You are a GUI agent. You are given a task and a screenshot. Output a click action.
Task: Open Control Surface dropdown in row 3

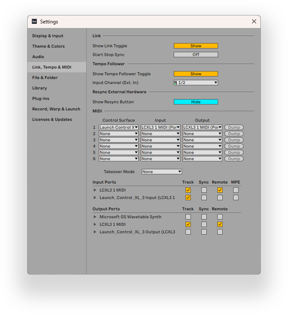coord(118,140)
